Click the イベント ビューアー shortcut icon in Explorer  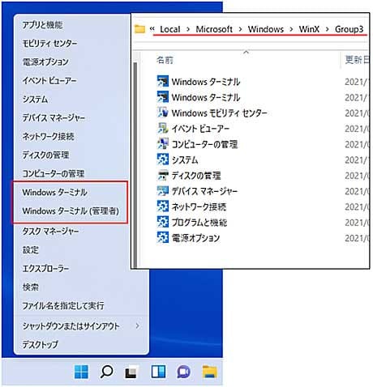pyautogui.click(x=163, y=128)
